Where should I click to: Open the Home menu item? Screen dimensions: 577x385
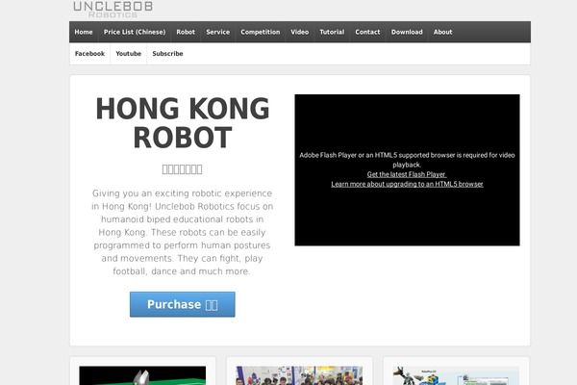click(x=84, y=32)
